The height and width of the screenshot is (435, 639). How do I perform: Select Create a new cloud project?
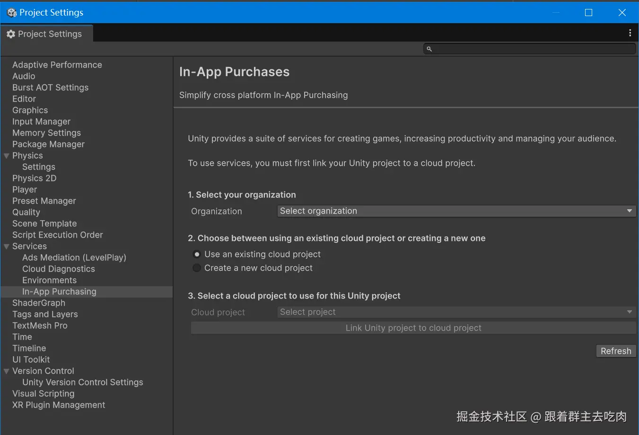197,268
